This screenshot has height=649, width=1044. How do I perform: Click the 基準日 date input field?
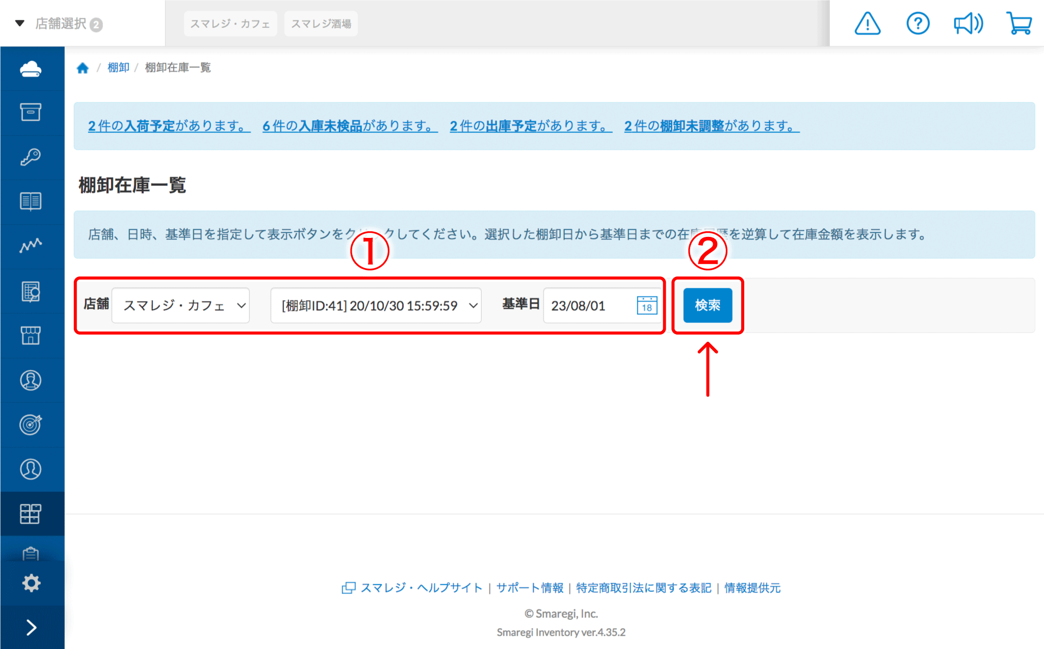[589, 306]
